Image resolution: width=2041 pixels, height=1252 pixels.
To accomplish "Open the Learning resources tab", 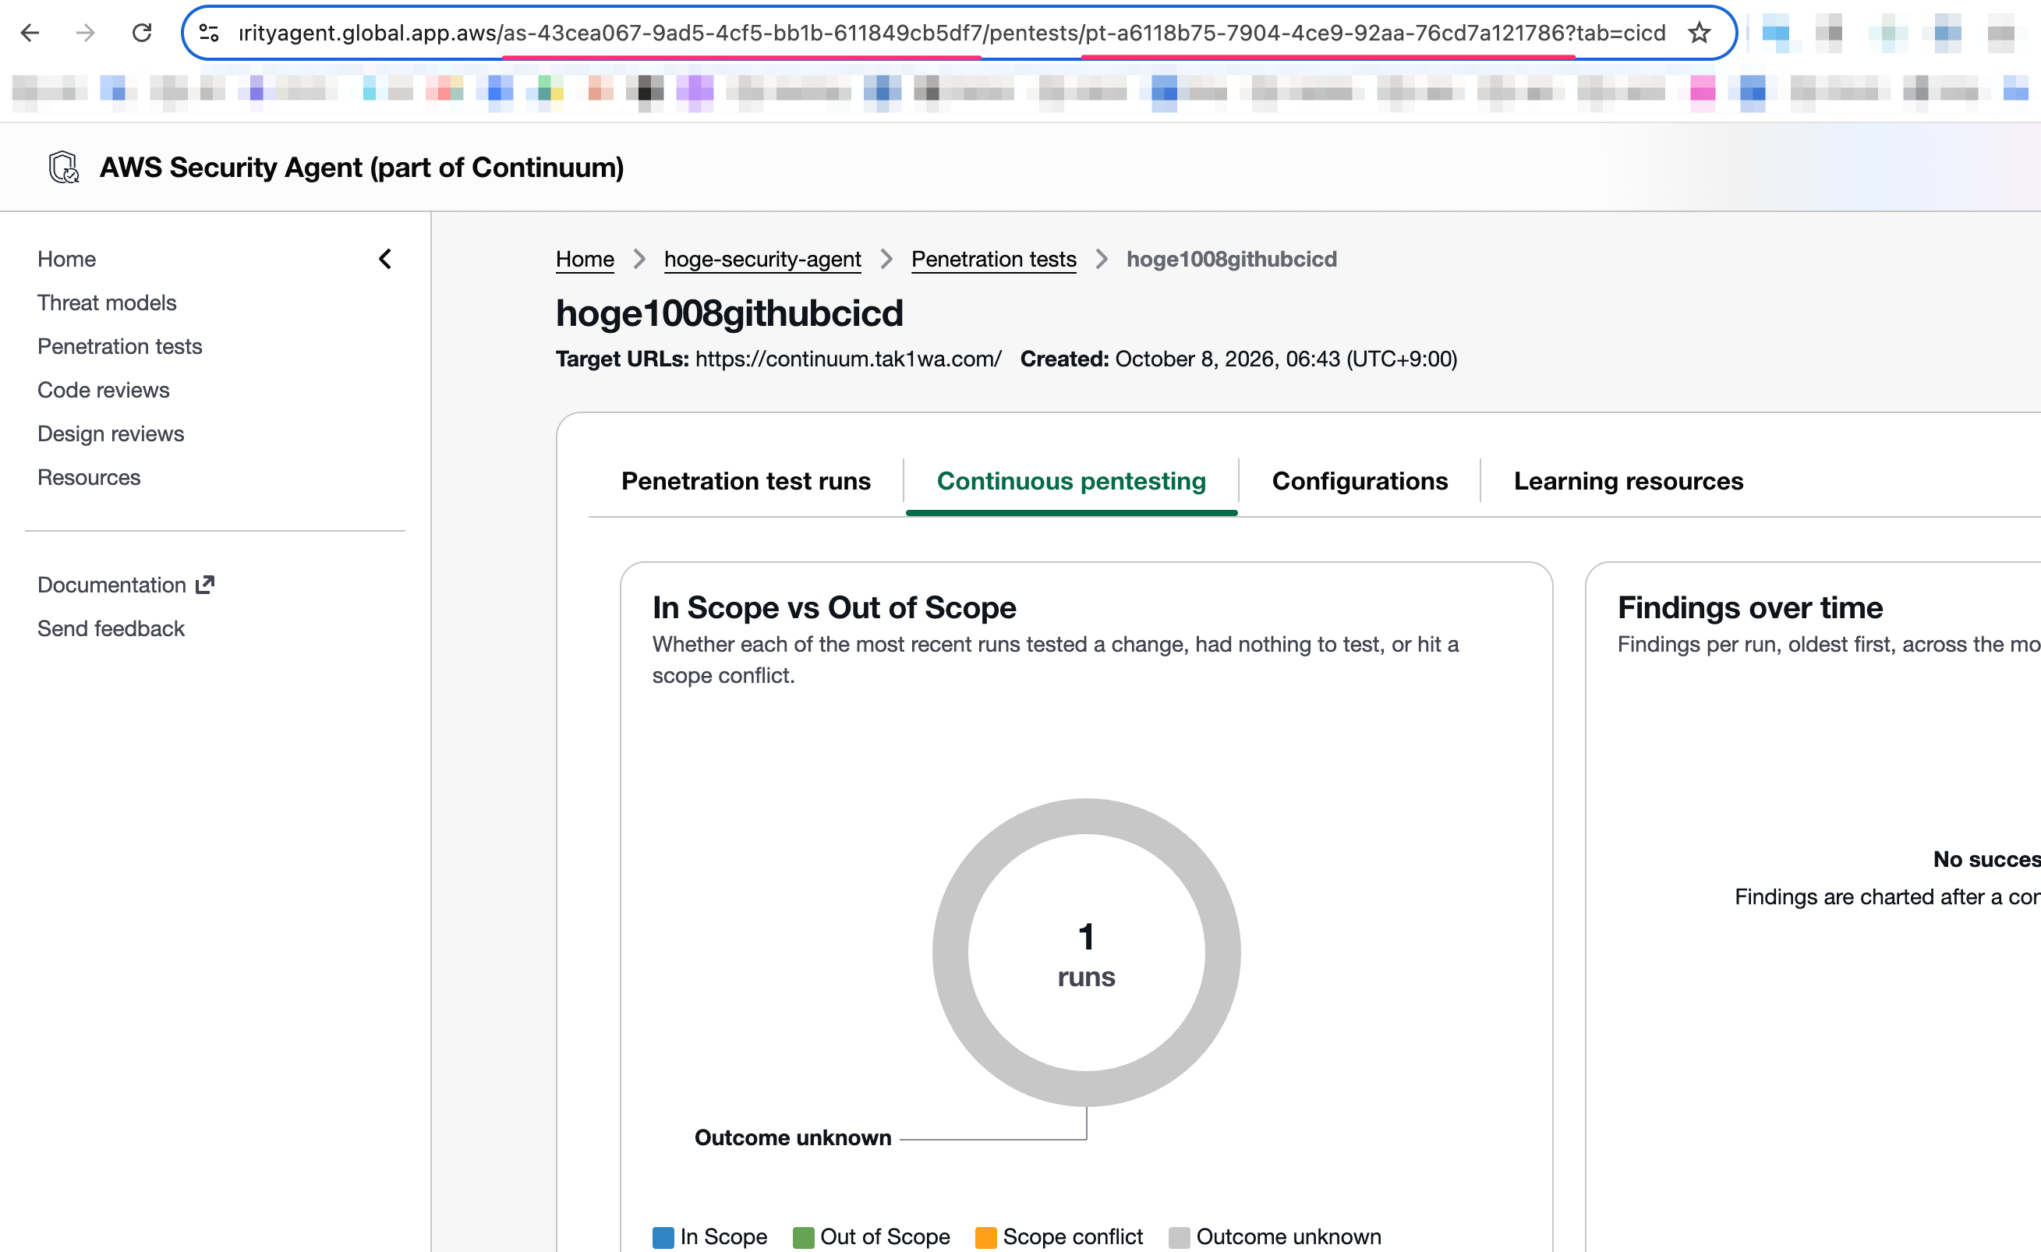I will 1629,481.
